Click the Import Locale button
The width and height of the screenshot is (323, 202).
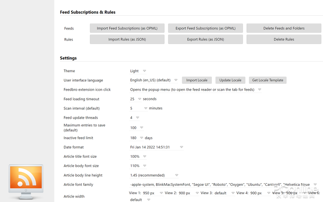pos(197,81)
